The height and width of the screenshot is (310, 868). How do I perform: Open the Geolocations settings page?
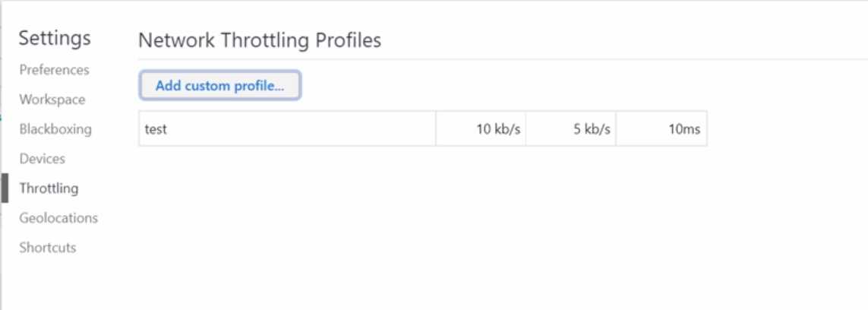58,218
